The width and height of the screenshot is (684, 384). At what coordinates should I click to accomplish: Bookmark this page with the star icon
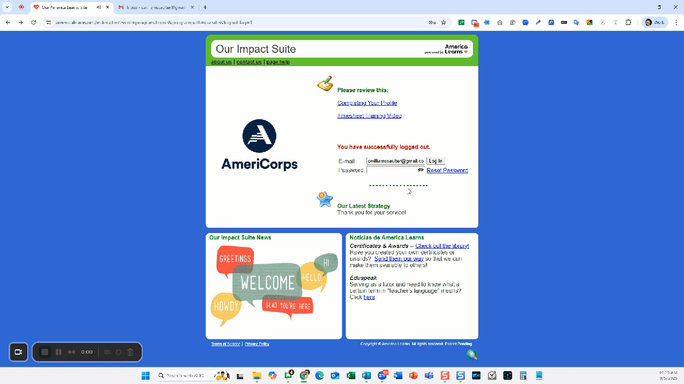point(444,22)
